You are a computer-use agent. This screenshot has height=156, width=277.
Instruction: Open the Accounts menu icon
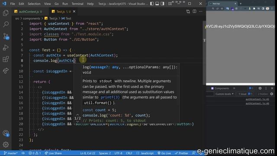6,133
